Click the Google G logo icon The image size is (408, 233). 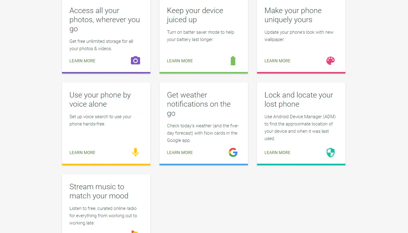click(x=233, y=152)
